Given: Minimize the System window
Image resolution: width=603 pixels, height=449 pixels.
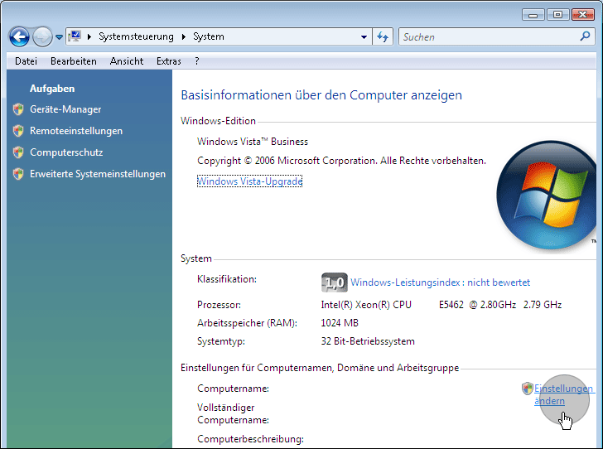Looking at the screenshot, I should tap(533, 15).
